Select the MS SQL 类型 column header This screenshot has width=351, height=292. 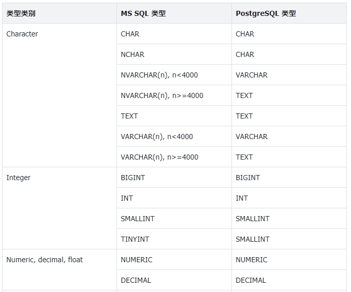(143, 13)
